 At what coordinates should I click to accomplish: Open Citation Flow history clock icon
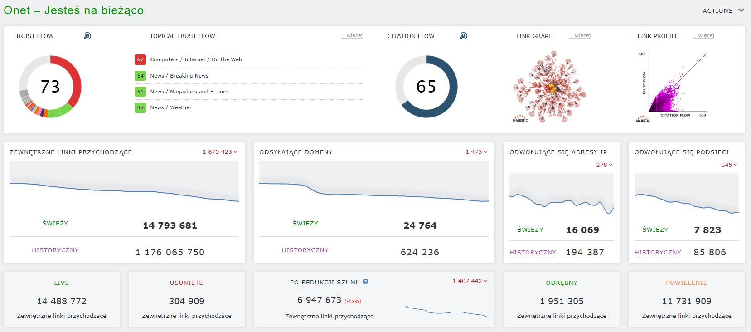463,36
